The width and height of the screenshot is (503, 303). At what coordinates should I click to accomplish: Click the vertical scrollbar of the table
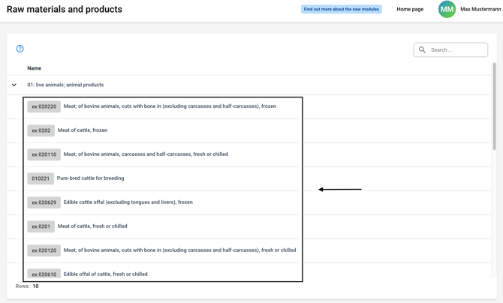click(x=494, y=105)
